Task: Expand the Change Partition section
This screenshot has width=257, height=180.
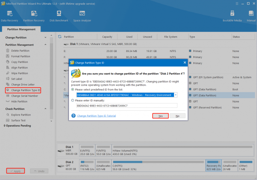Action: pyautogui.click(x=45, y=38)
